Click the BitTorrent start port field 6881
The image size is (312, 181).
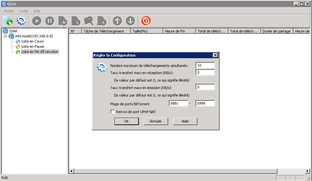[179, 103]
